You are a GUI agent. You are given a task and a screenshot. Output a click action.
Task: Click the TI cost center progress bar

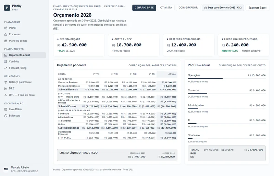click(227, 124)
